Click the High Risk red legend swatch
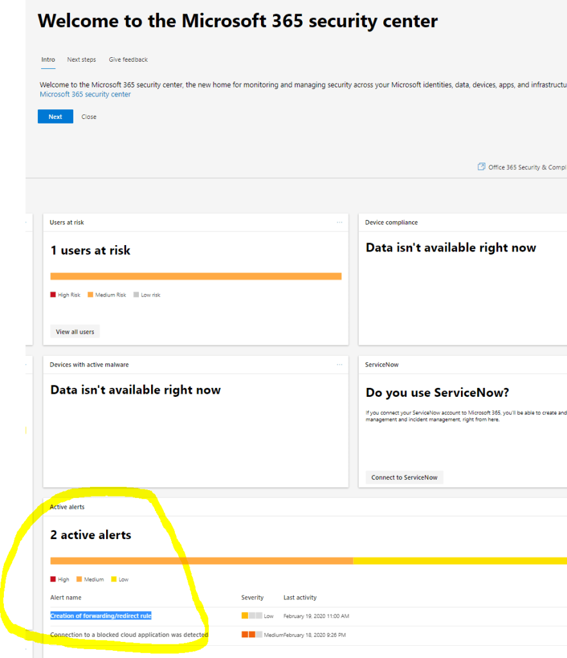567x658 pixels. pyautogui.click(x=53, y=295)
